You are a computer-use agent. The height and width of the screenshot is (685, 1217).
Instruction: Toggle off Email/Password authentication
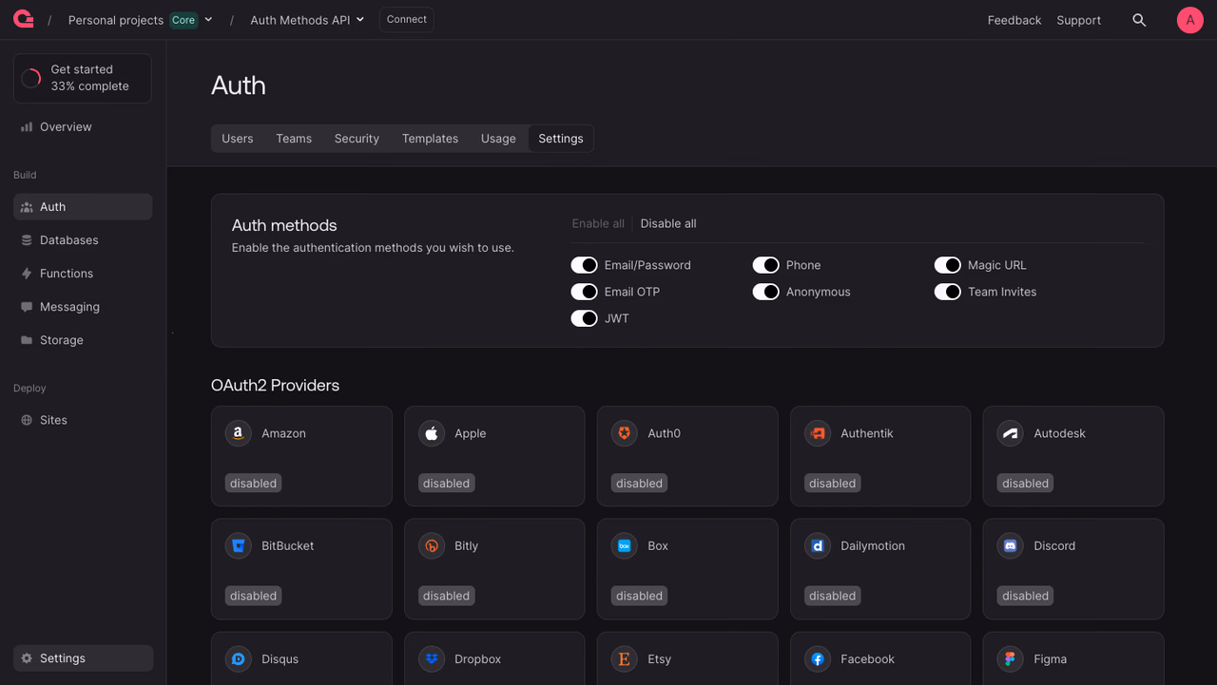tap(584, 265)
